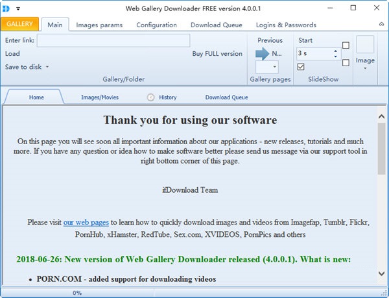
Task: Click the app logo icon in title bar
Action: coord(6,8)
